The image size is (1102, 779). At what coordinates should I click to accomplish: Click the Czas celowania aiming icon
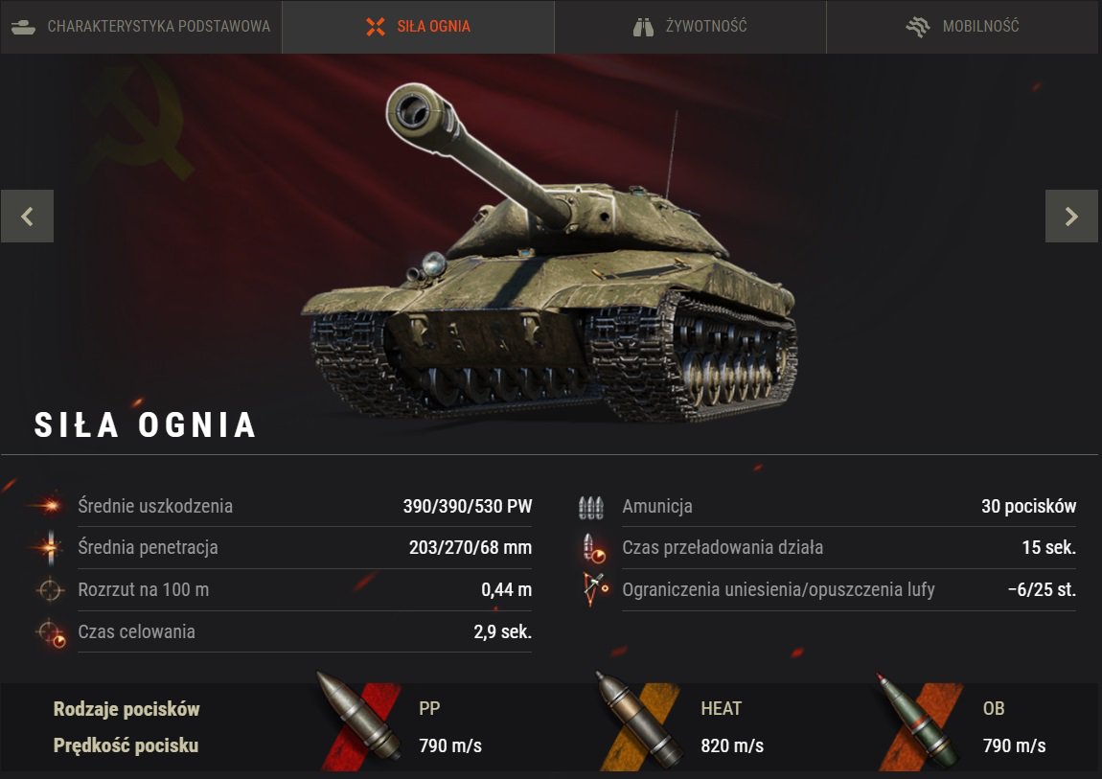pyautogui.click(x=52, y=632)
